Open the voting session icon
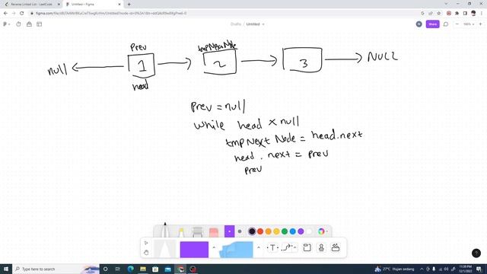 [x=29, y=24]
